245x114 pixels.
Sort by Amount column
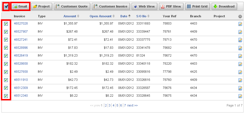71,16
